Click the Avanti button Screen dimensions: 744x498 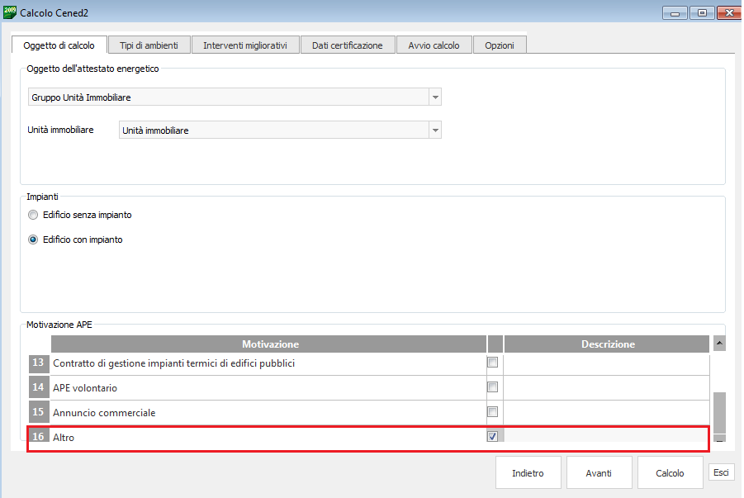pos(599,473)
